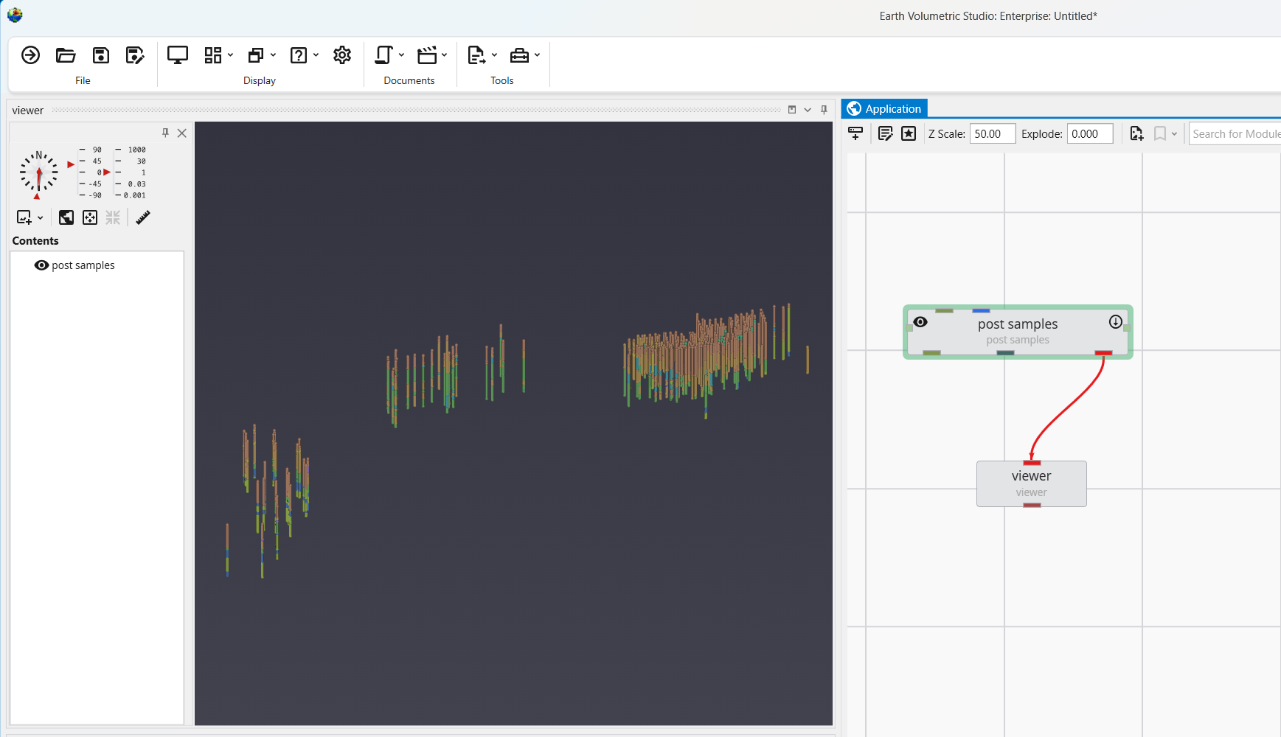The height and width of the screenshot is (737, 1281).
Task: Click the ruler measure tool
Action: [x=143, y=217]
